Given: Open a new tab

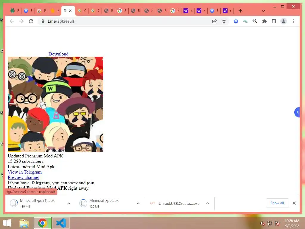Looking at the screenshot, I should (240, 11).
